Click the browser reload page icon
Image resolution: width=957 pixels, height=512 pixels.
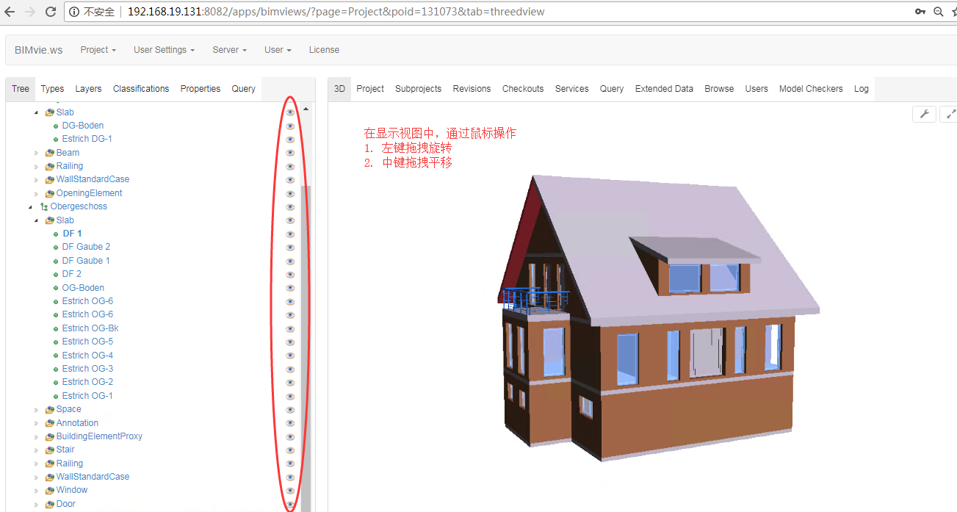(50, 11)
